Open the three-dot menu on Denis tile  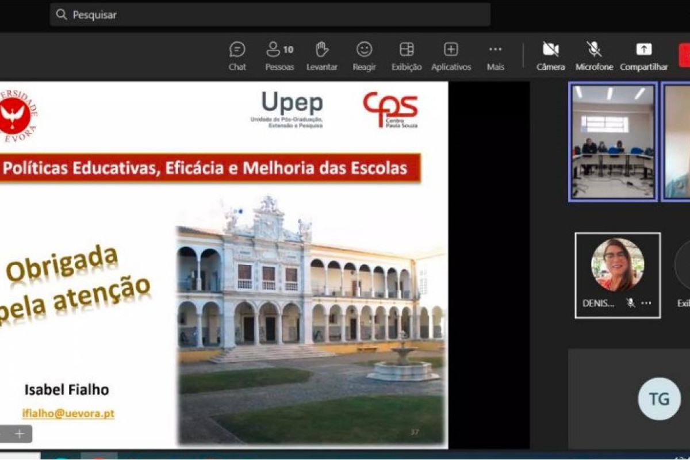[646, 303]
